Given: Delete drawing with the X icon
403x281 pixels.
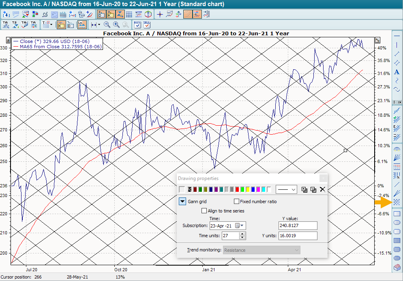Looking at the screenshot, I should click(323, 189).
